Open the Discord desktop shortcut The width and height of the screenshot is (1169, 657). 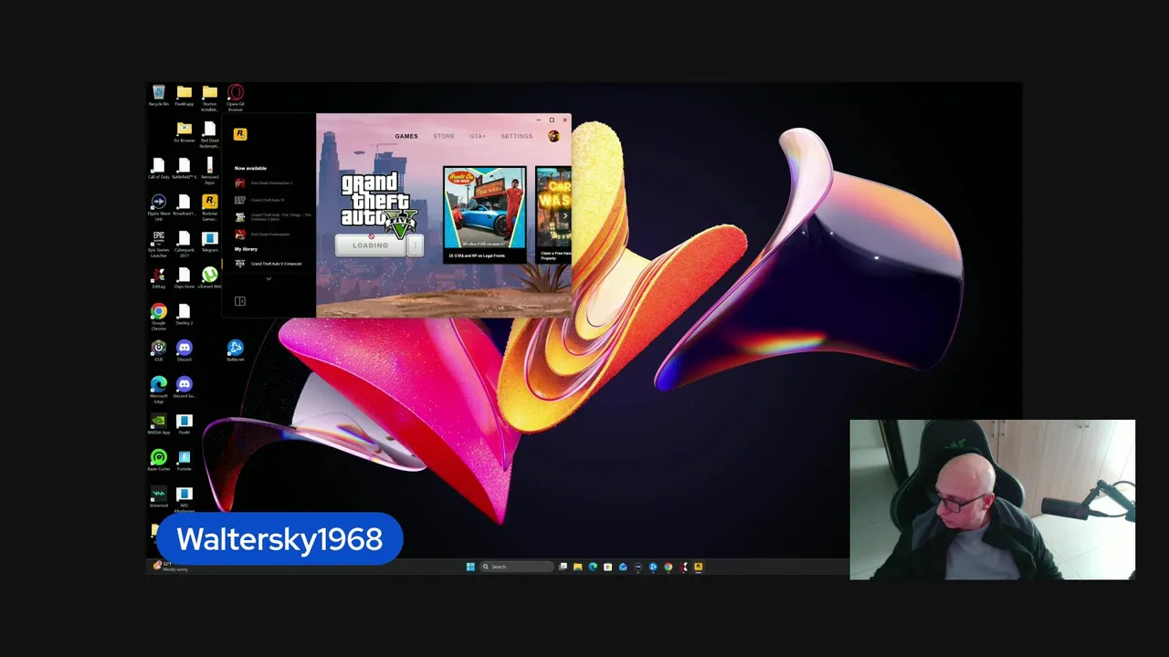coord(184,351)
